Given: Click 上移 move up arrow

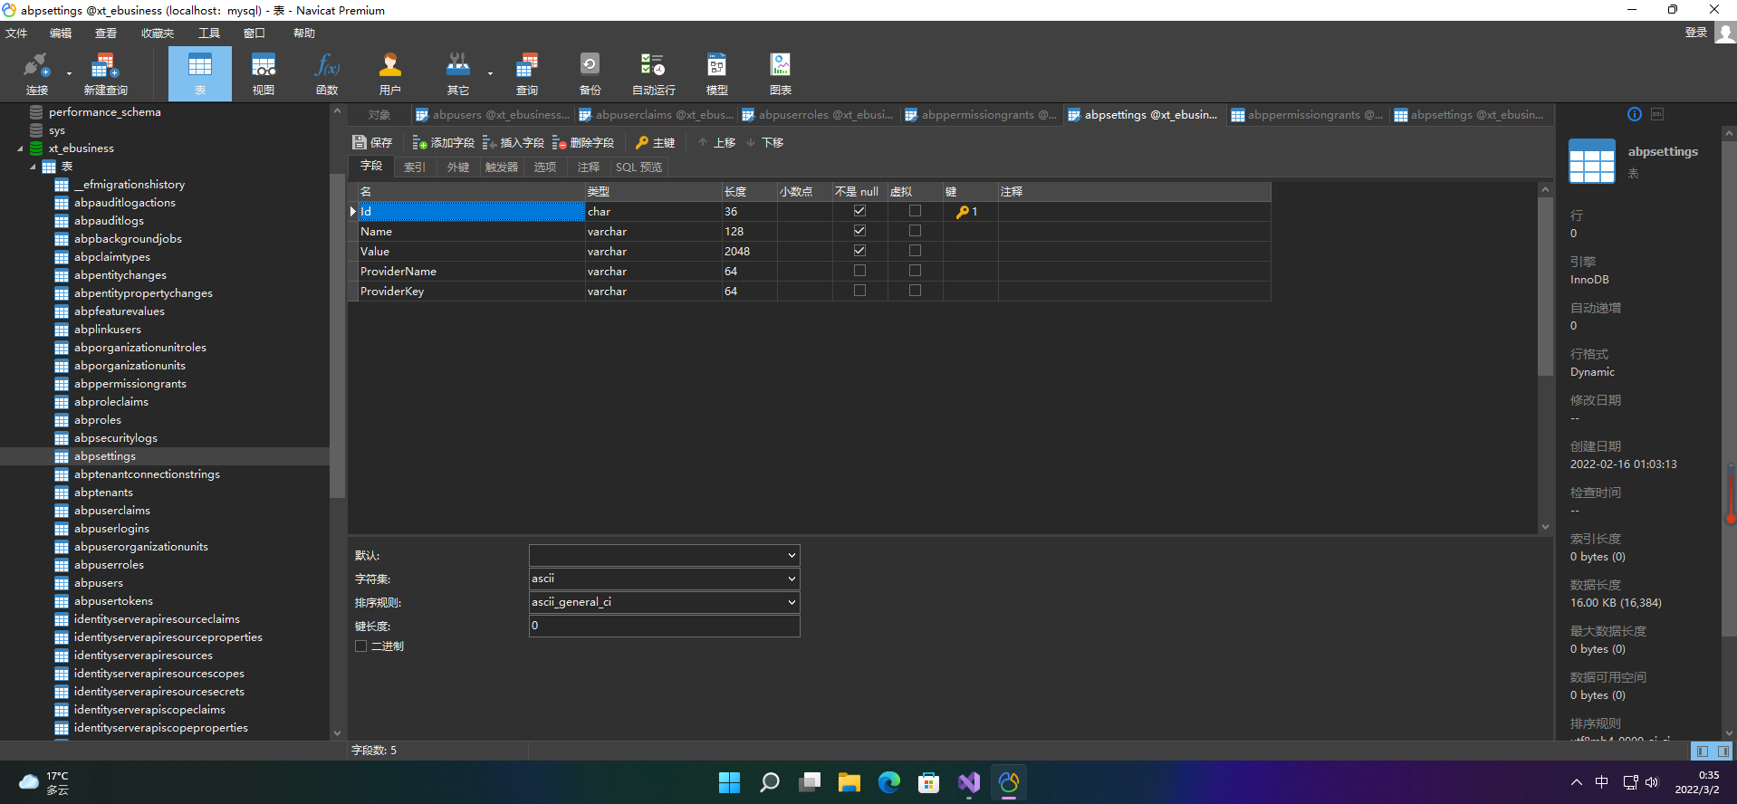Looking at the screenshot, I should pos(715,142).
